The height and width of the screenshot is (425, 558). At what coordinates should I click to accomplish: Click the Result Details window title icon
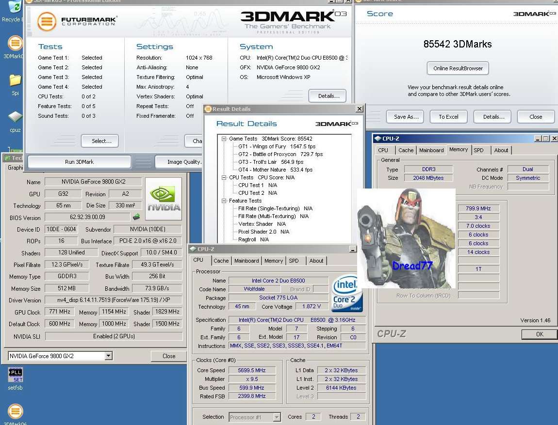point(208,109)
